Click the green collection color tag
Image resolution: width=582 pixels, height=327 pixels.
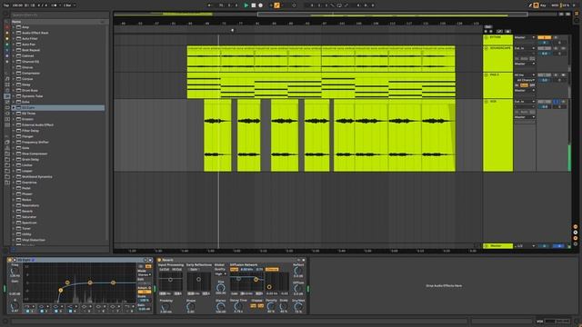point(6,45)
